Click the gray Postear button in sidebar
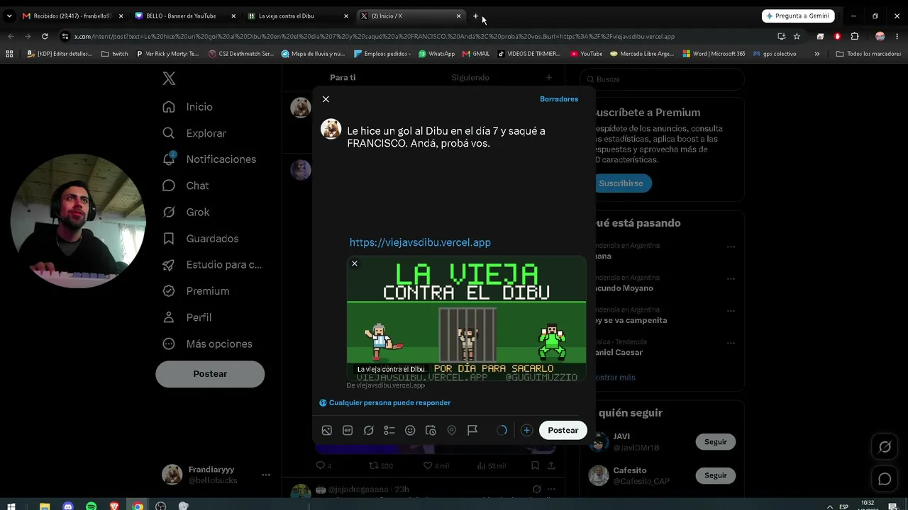The image size is (908, 510). pyautogui.click(x=210, y=374)
